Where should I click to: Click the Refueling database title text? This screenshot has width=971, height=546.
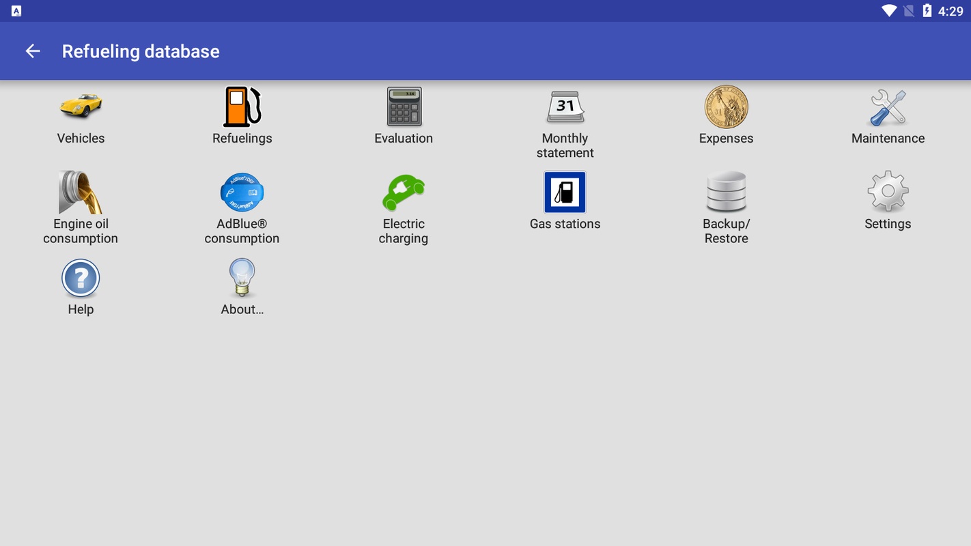click(x=141, y=51)
